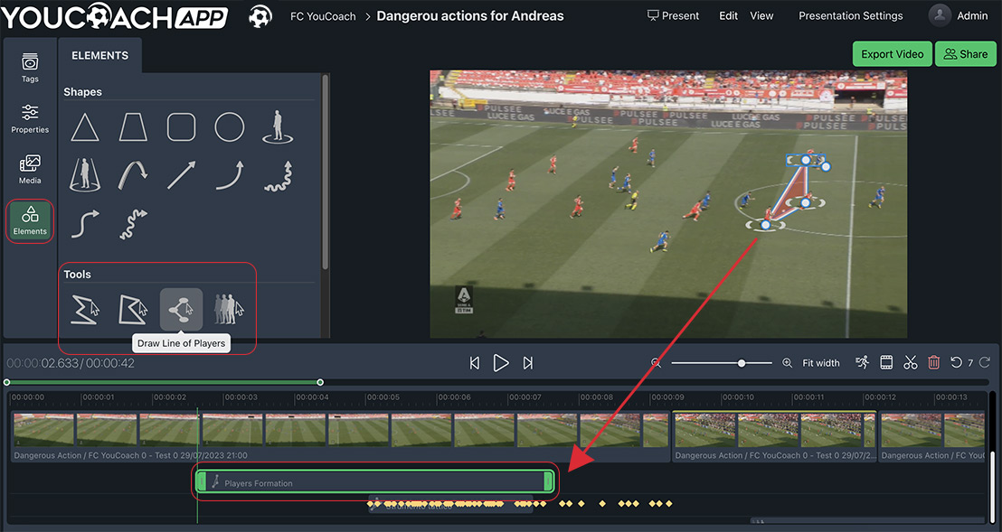Viewport: 1002px width, 532px height.
Task: Choose the open zigzag polyline draw tool
Action: [x=85, y=310]
